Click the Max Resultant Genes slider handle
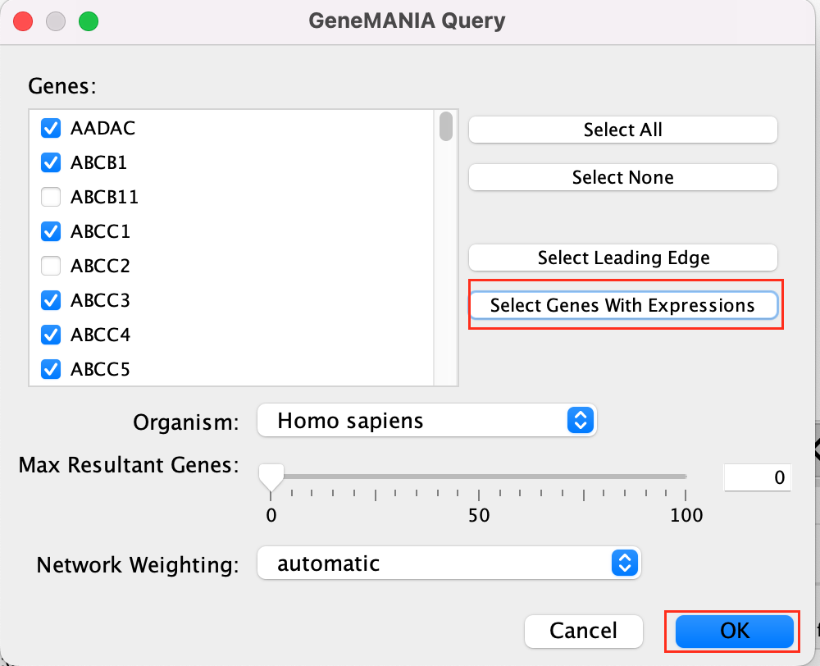The width and height of the screenshot is (820, 666). click(271, 477)
